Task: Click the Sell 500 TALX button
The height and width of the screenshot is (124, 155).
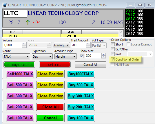Action: pyautogui.click(x=20, y=85)
